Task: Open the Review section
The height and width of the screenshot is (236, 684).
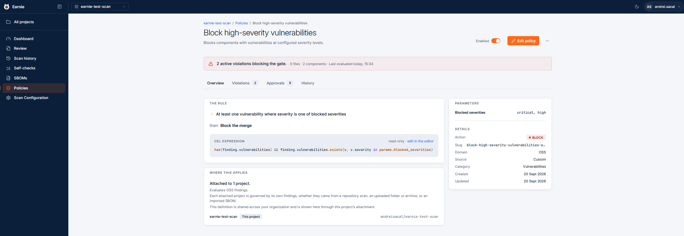Action: coord(34,48)
